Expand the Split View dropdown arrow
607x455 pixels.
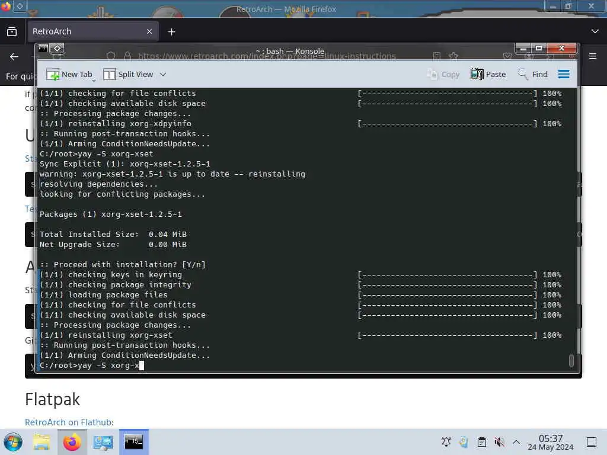[163, 74]
